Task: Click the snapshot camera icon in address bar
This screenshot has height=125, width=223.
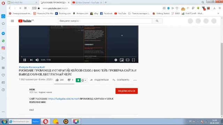Action: [164, 8]
